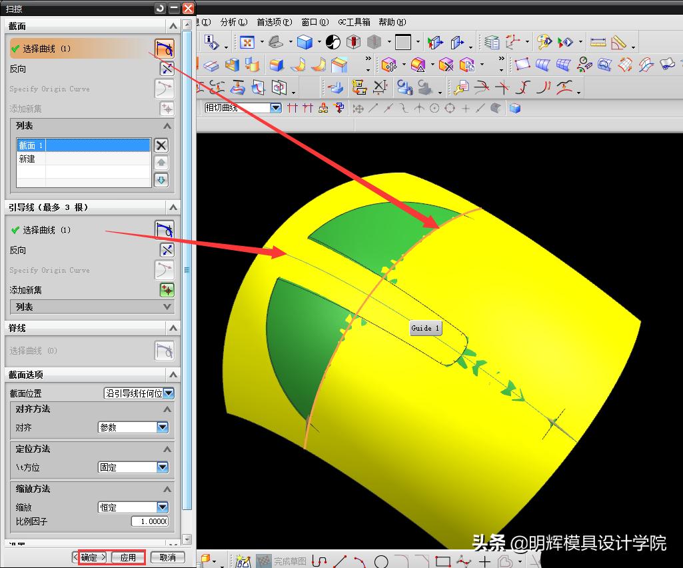Click the 应用 apply button
This screenshot has height=568, width=683.
pyautogui.click(x=128, y=557)
